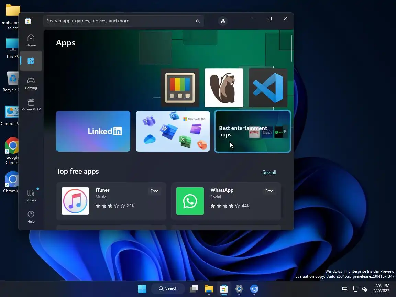Click the Top free apps heading
The image size is (396, 297).
[x=78, y=172]
